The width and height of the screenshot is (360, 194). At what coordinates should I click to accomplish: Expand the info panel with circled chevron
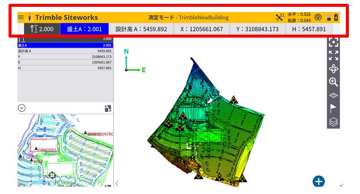tap(22, 108)
